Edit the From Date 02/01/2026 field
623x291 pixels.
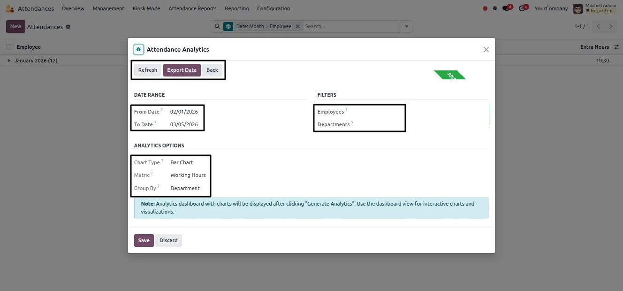tap(184, 112)
